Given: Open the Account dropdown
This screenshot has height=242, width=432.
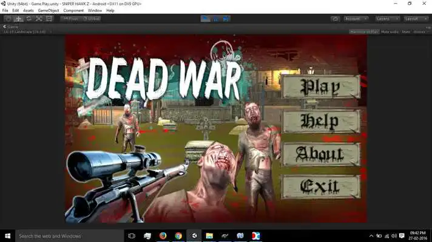Looking at the screenshot, I should [356, 19].
